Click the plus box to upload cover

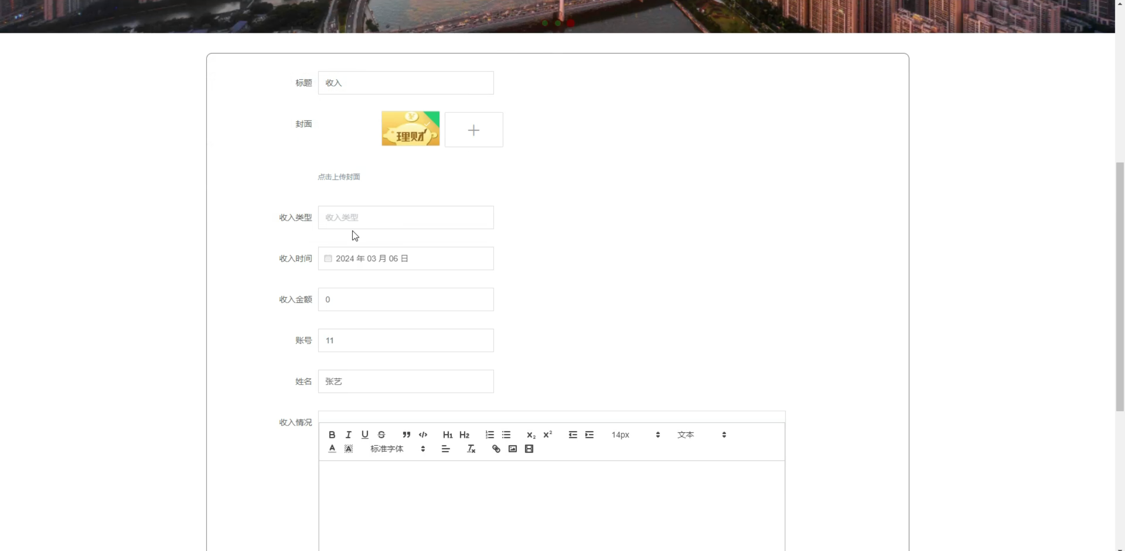coord(473,130)
